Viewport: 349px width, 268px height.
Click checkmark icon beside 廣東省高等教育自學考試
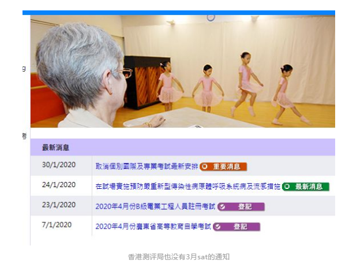tap(217, 226)
